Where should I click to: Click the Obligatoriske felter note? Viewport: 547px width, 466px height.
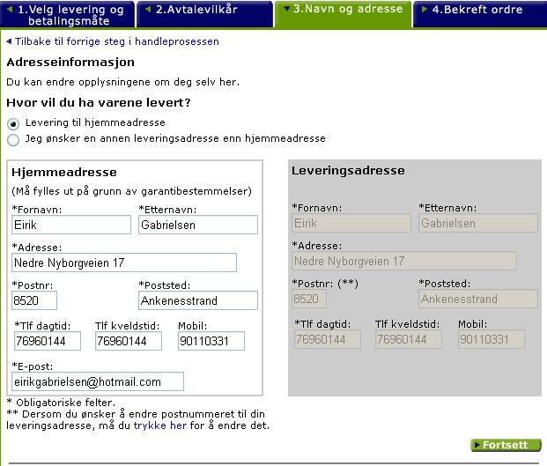[x=61, y=403]
